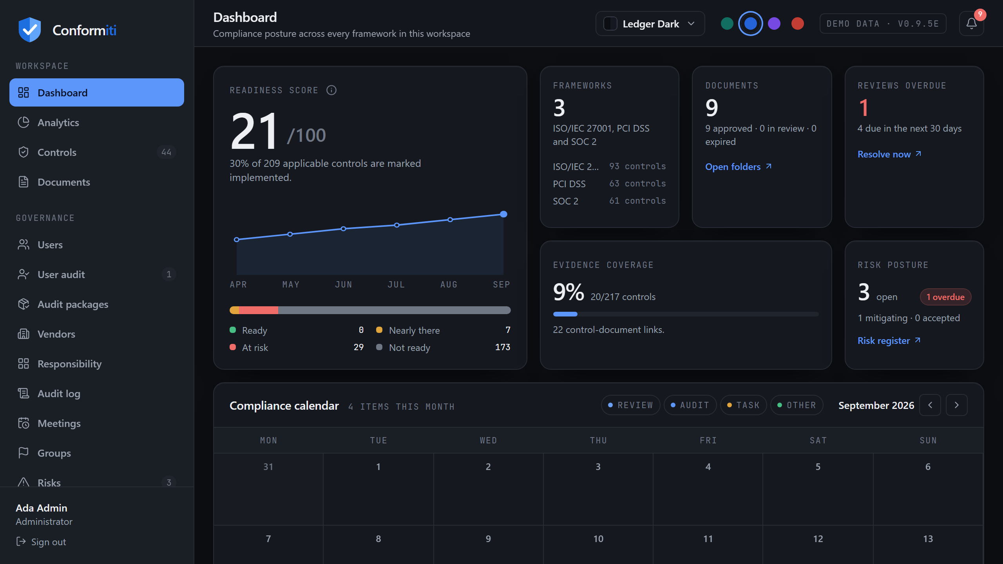The height and width of the screenshot is (564, 1003).
Task: Click the Resolve now link
Action: [x=889, y=154]
